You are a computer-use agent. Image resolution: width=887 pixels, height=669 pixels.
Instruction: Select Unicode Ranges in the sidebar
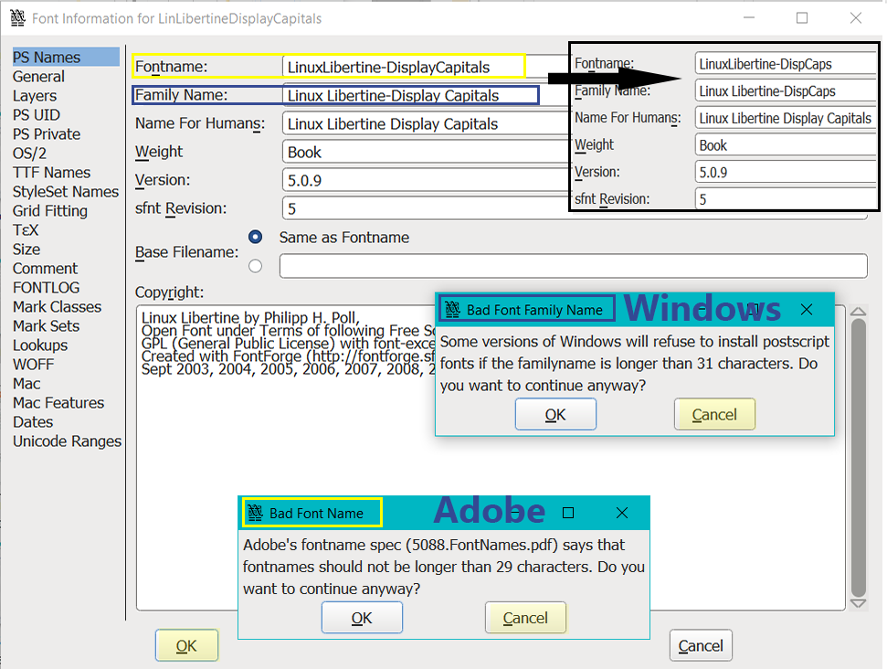point(67,441)
